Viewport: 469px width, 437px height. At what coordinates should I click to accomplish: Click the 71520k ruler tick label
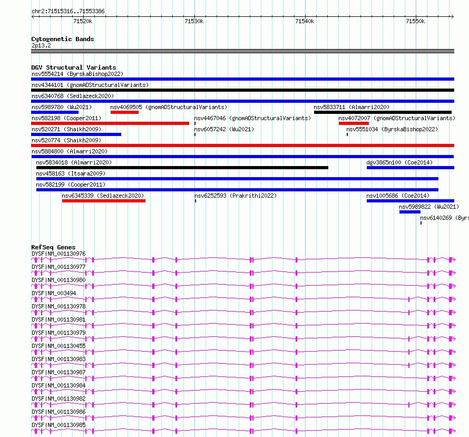coord(83,21)
